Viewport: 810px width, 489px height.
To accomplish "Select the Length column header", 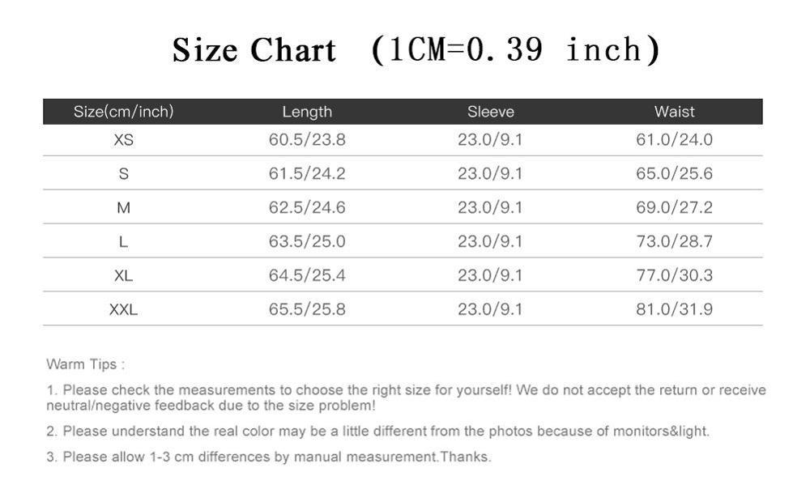I will pos(307,112).
